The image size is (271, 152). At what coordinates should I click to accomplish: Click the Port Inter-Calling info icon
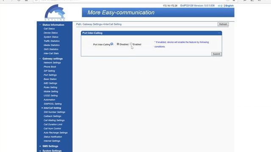click(x=112, y=44)
